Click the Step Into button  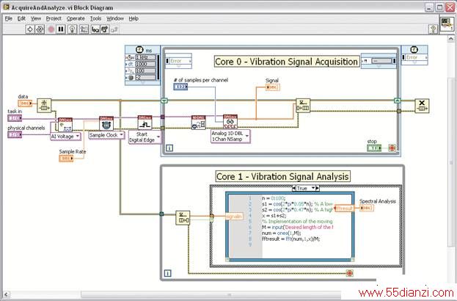[95, 29]
